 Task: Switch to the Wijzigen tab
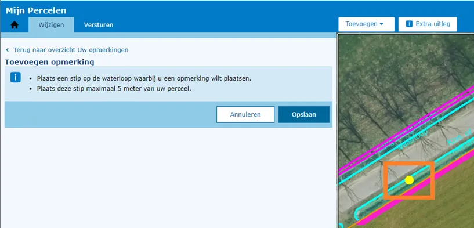tap(51, 25)
